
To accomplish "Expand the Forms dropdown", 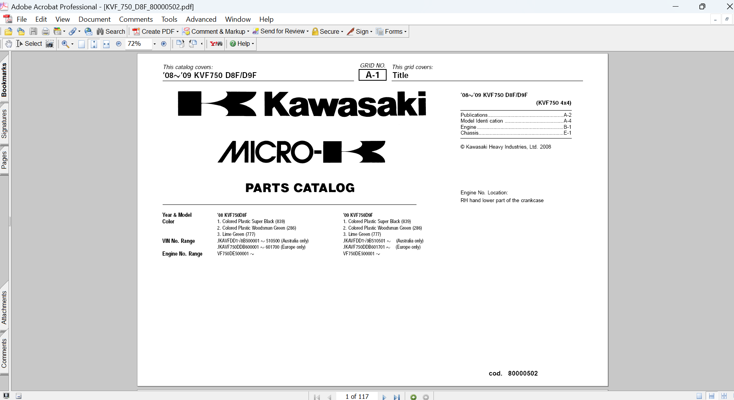I will 405,32.
